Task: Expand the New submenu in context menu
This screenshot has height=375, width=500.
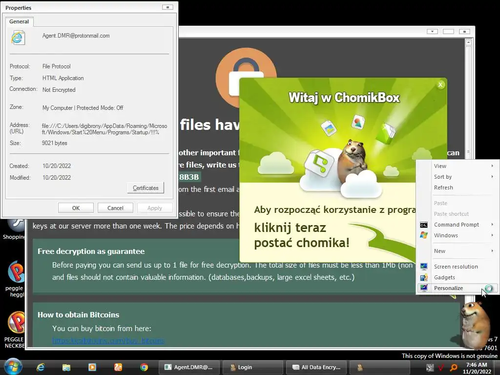Action: point(458,251)
